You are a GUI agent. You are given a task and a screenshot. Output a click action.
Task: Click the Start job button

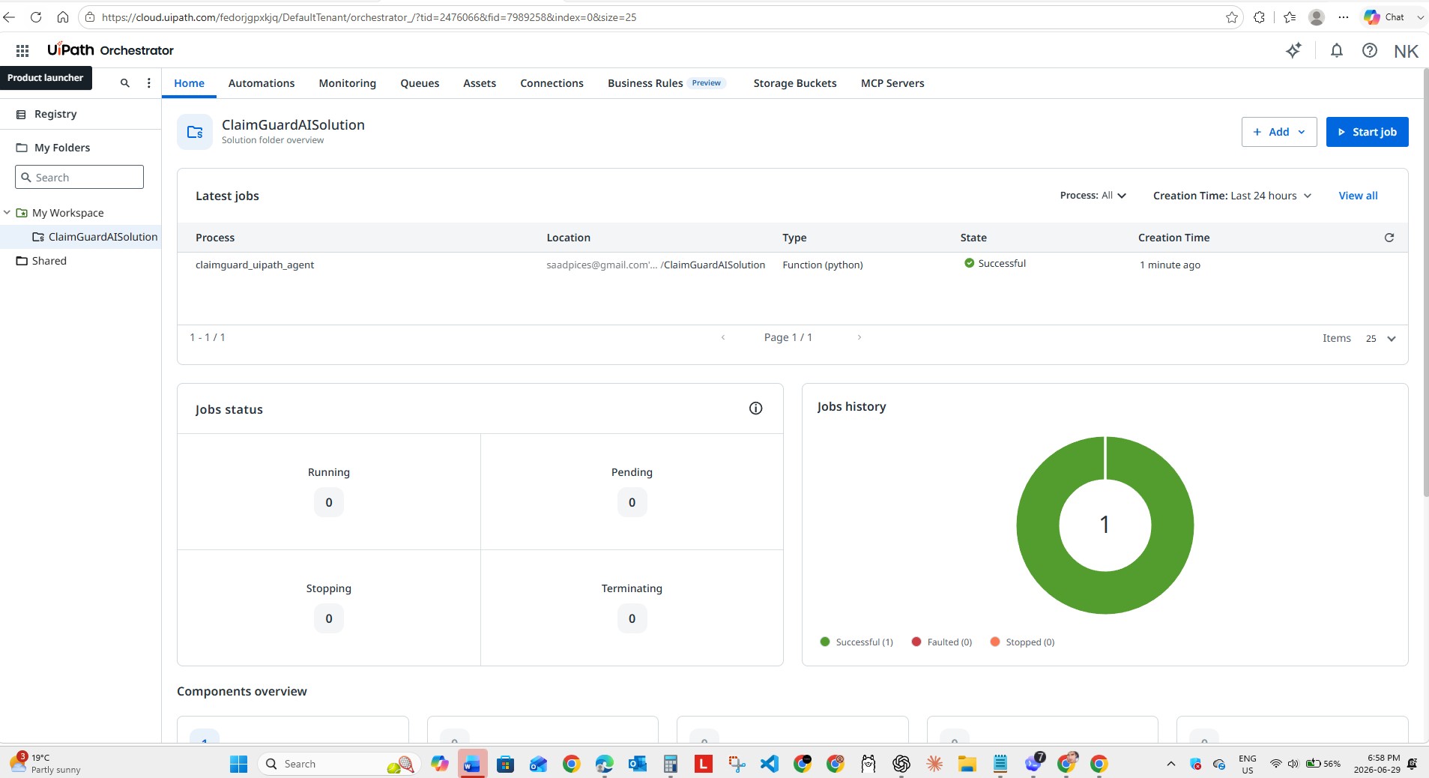pyautogui.click(x=1367, y=132)
